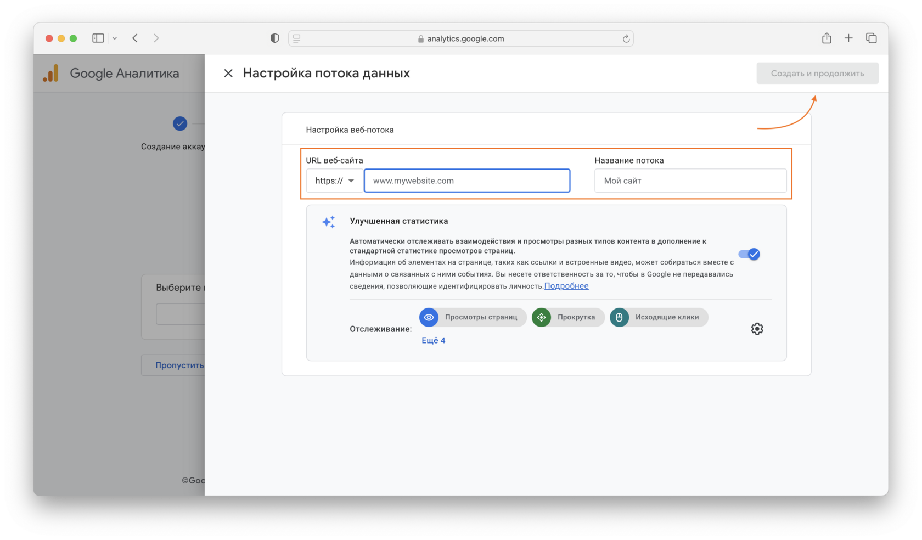Show more events via Ещё 4
The height and width of the screenshot is (540, 922).
click(434, 340)
